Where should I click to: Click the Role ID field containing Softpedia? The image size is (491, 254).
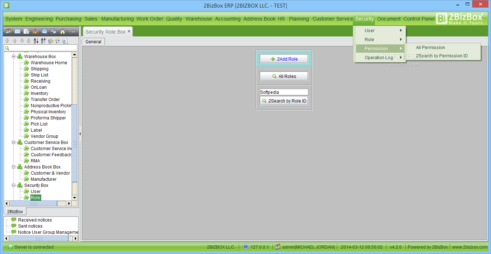(x=284, y=92)
